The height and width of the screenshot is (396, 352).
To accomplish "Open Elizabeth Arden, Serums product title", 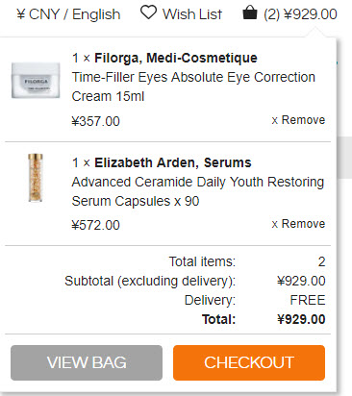I will pos(173,162).
